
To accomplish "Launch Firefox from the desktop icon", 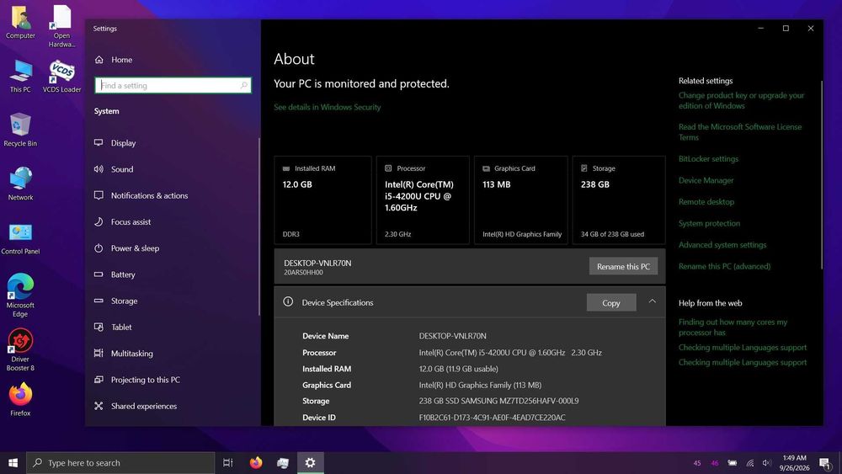I will point(20,400).
